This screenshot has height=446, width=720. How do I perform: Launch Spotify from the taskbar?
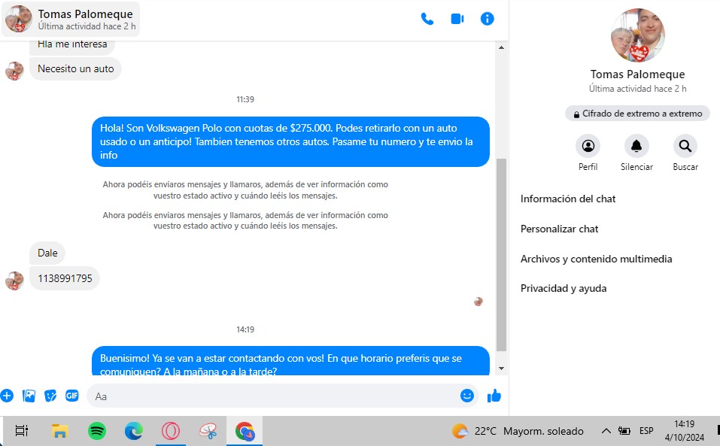97,431
